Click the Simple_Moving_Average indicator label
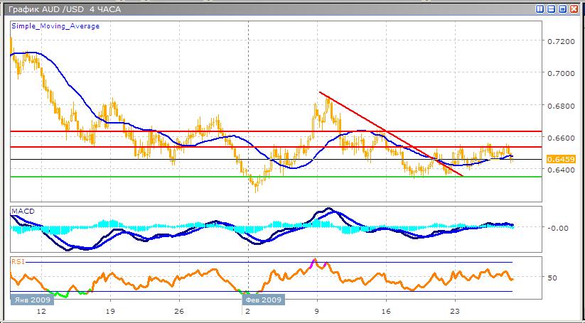Screen dimensions: 585x323 click(55, 26)
